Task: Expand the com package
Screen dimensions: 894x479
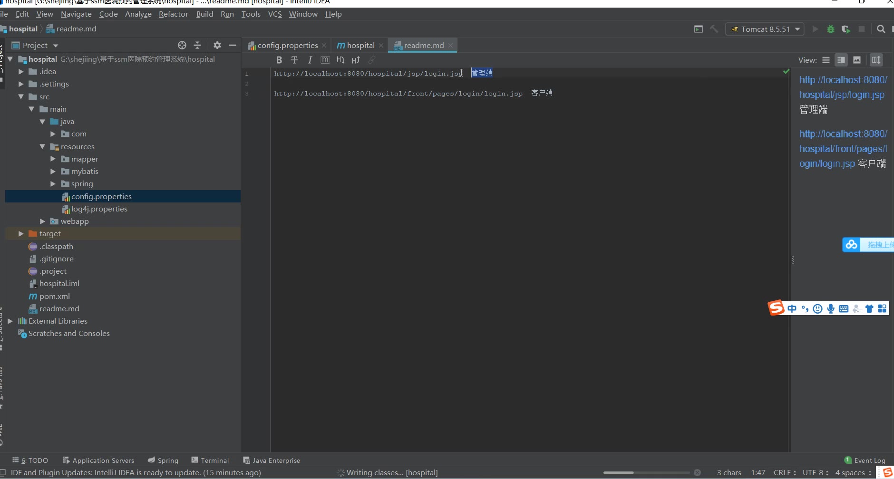Action: pyautogui.click(x=53, y=134)
